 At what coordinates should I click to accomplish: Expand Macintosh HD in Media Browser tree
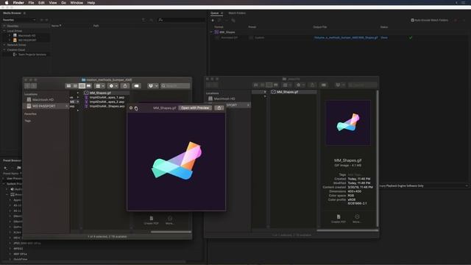(10, 35)
